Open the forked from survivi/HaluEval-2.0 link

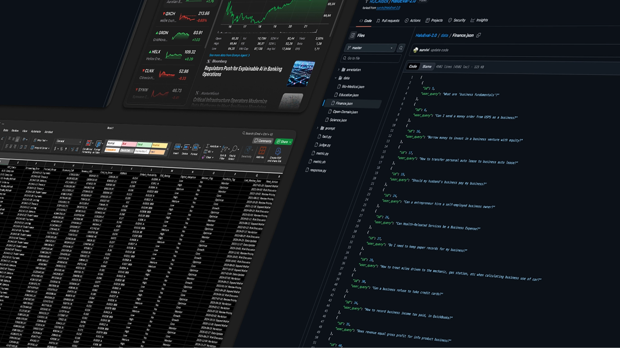coord(388,8)
